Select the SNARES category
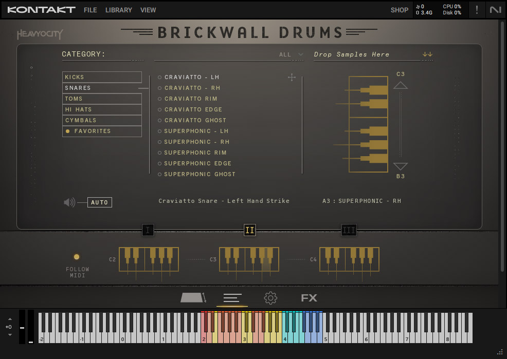 102,88
